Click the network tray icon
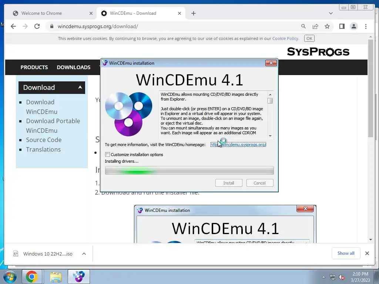Screen dimensions: 379x284 click(x=333, y=277)
